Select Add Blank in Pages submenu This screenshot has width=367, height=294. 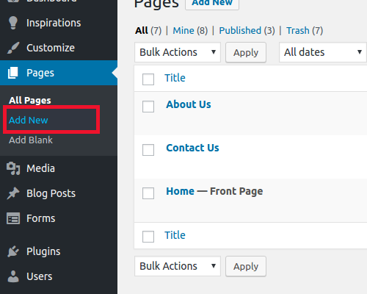(x=31, y=140)
